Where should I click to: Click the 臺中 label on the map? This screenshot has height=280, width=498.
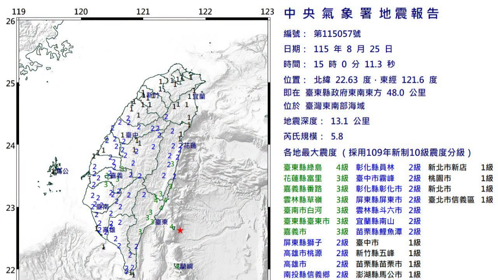pyautogui.click(x=132, y=135)
